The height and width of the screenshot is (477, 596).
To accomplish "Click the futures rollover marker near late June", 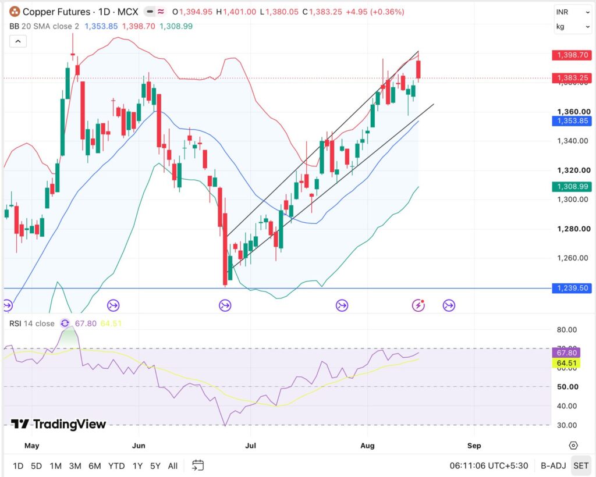I will (225, 305).
